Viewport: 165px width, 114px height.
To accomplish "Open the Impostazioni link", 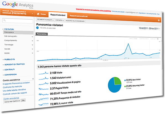I will (x=142, y=13).
